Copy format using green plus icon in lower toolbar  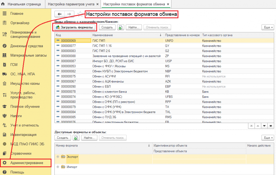coord(76,138)
